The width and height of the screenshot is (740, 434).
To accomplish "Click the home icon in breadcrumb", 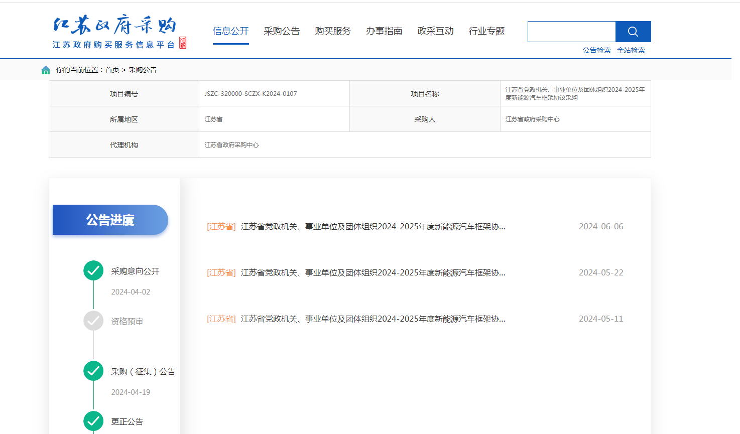I will [46, 70].
